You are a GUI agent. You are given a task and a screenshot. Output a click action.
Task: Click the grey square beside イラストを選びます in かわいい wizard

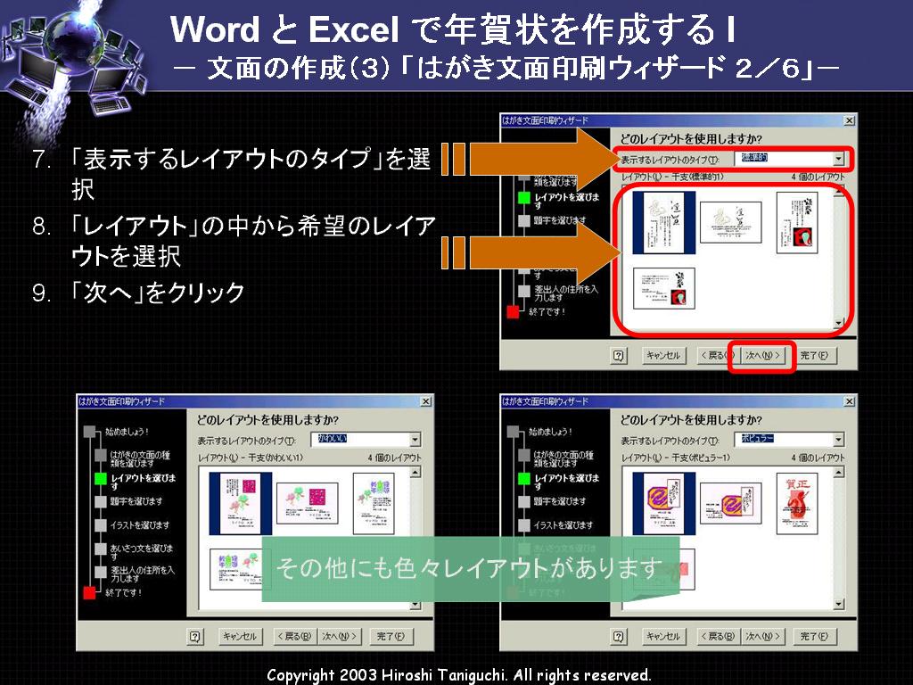click(100, 525)
